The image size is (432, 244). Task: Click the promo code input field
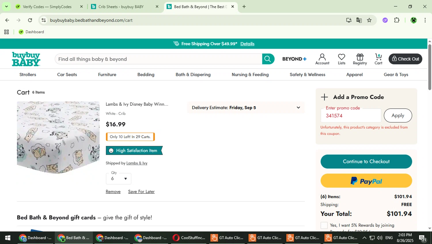(350, 116)
